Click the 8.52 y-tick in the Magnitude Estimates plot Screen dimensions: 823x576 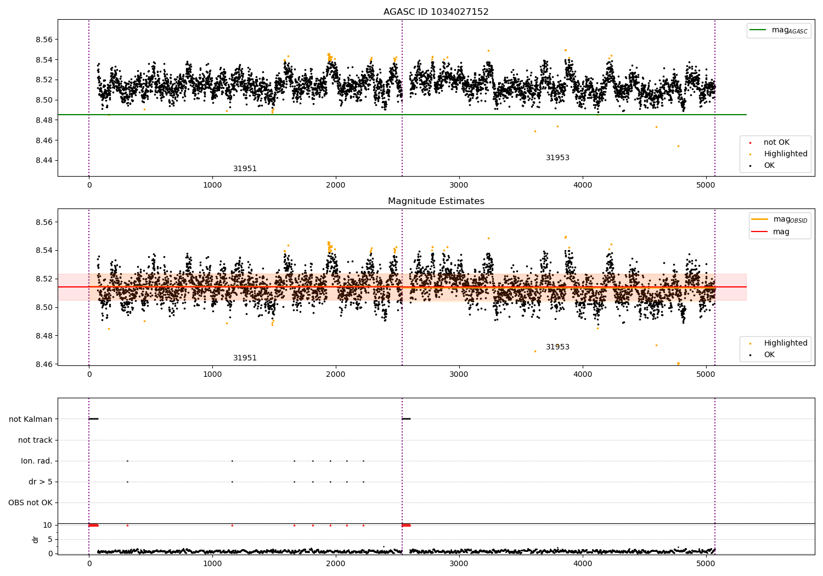tap(43, 279)
